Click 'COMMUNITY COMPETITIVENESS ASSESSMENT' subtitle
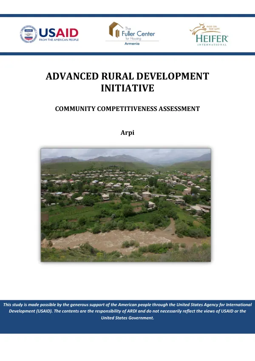 127,109
